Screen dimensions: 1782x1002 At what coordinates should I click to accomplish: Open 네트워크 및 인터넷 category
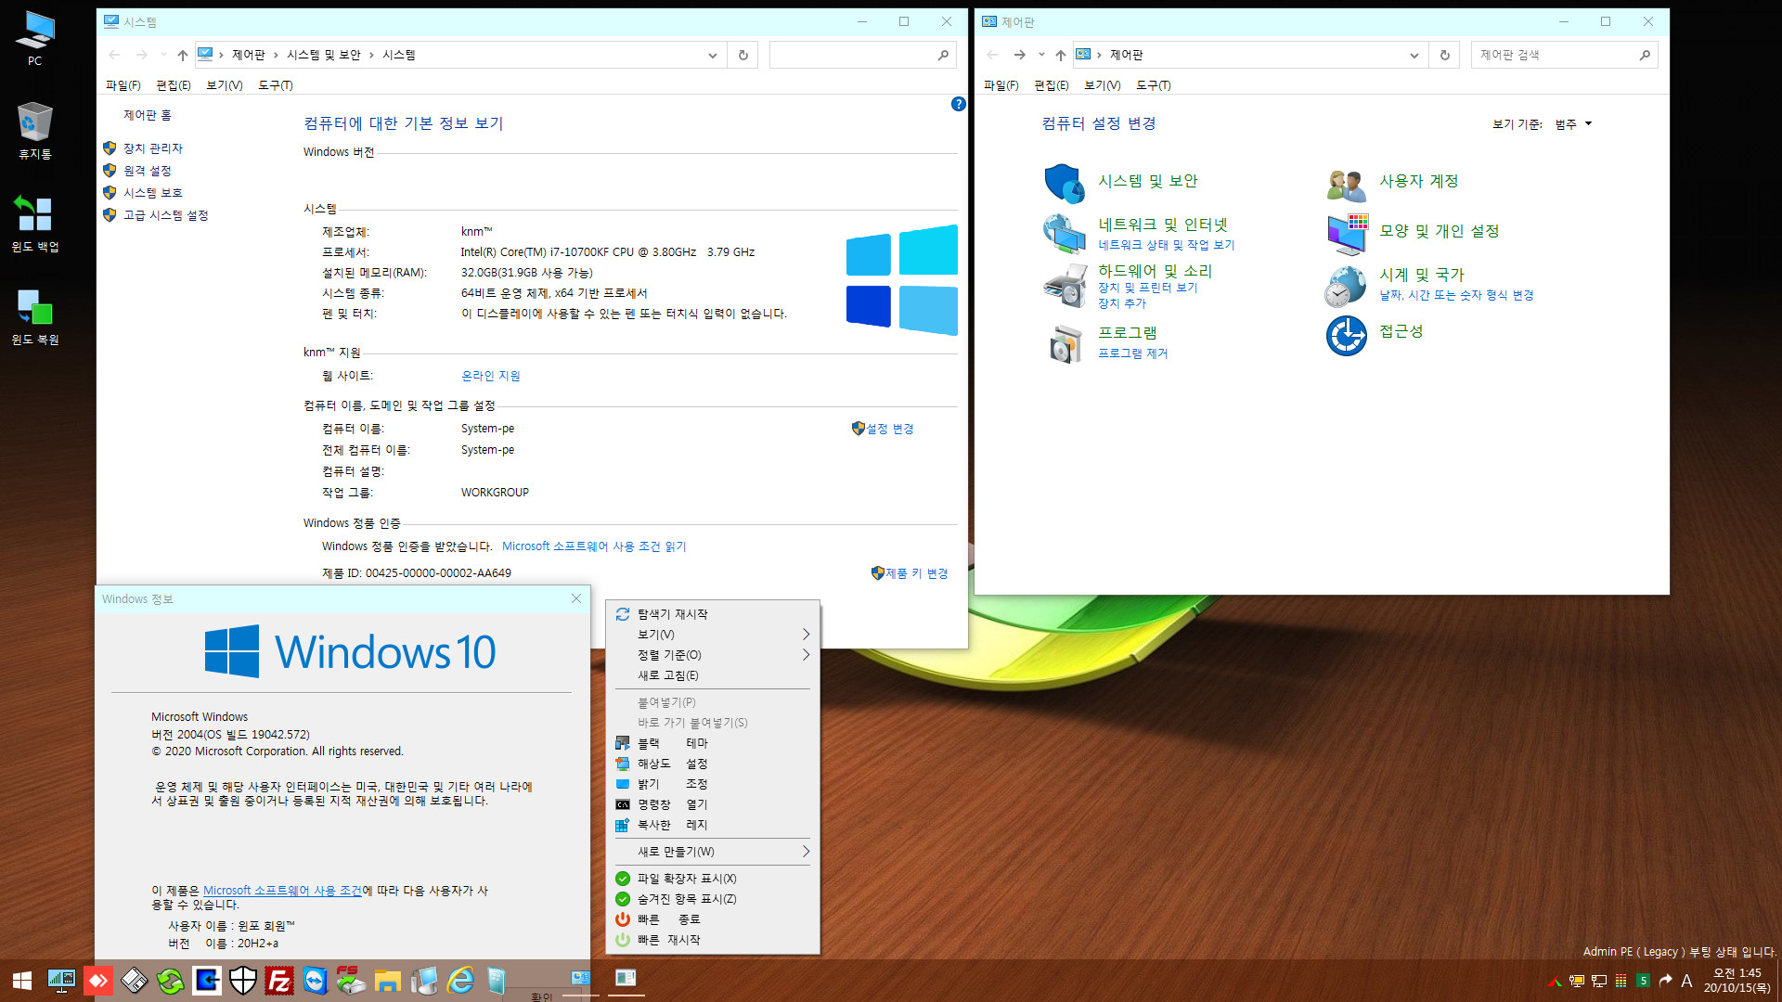click(1162, 225)
